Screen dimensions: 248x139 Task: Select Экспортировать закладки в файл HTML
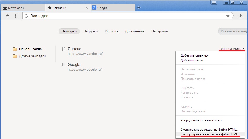(x=210, y=134)
